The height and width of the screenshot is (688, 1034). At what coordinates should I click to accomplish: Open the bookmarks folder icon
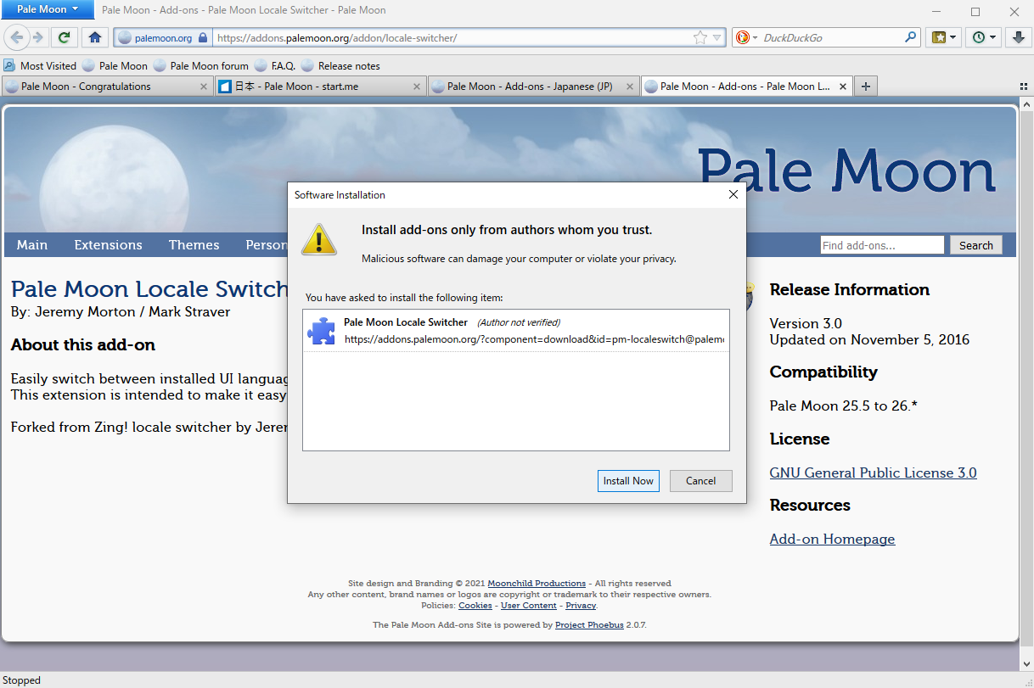tap(939, 37)
